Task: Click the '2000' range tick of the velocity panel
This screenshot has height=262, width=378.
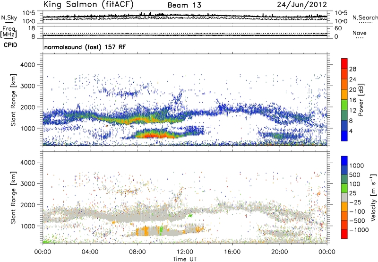Action: coord(27,205)
